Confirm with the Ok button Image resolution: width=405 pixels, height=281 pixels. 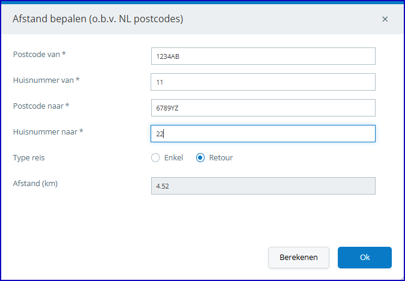[365, 258]
